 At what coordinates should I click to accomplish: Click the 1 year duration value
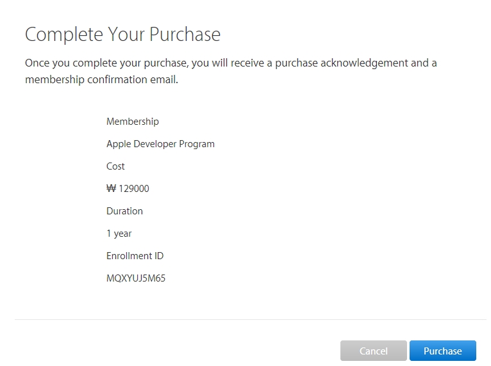[x=119, y=234]
